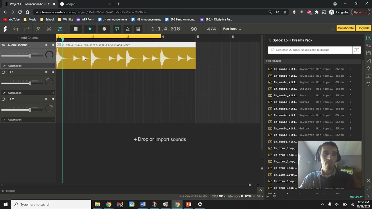Open FX 2 Automation dropdown
This screenshot has width=372, height=209.
[x=28, y=120]
